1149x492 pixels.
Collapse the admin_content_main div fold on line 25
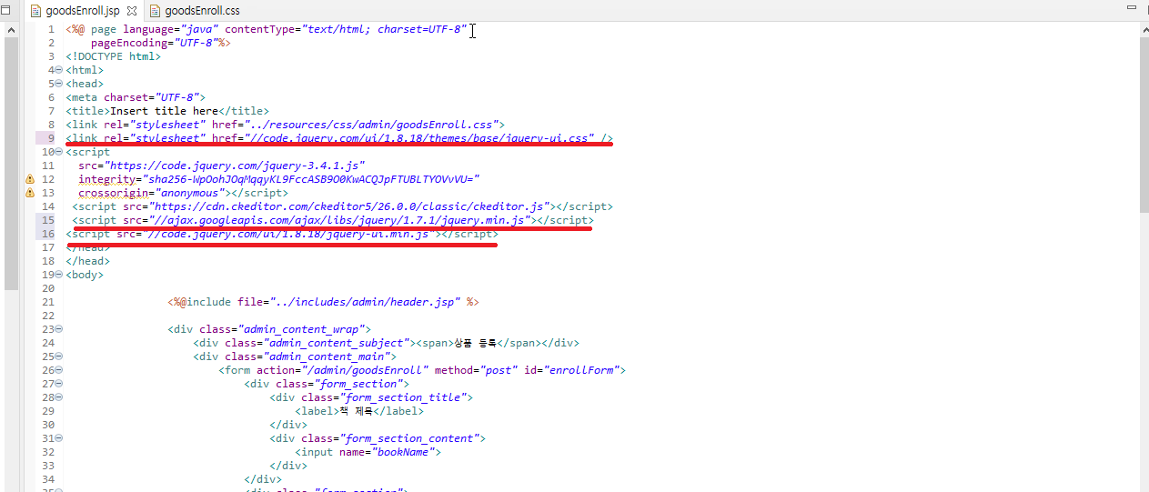tap(59, 356)
